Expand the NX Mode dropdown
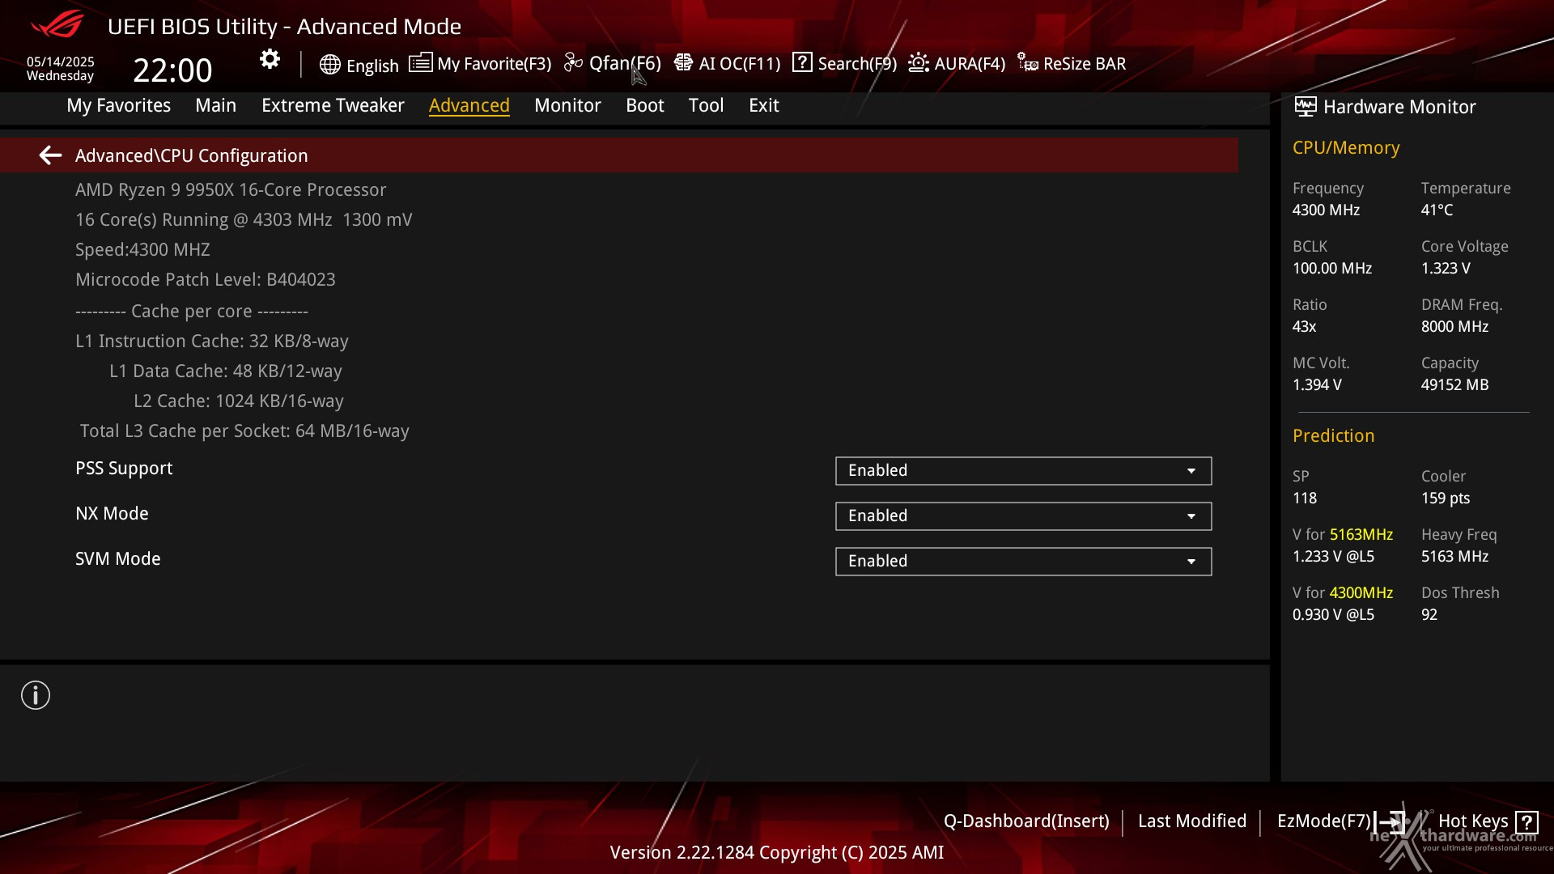 click(x=1023, y=516)
